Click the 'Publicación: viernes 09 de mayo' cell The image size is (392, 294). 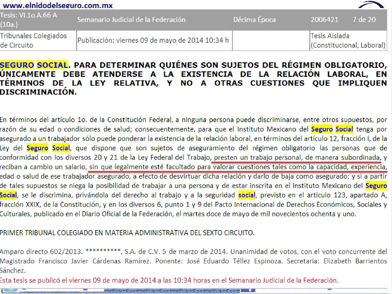[154, 41]
